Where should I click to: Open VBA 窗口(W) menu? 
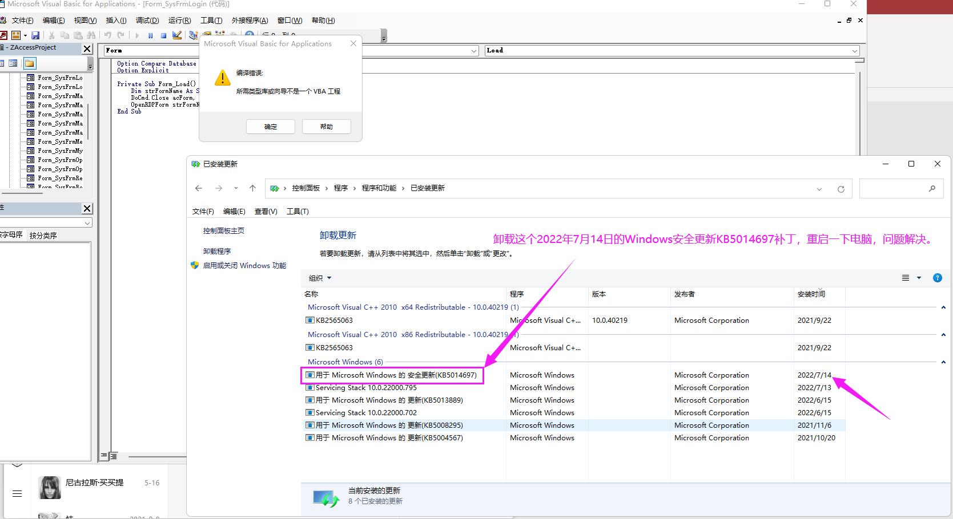289,21
